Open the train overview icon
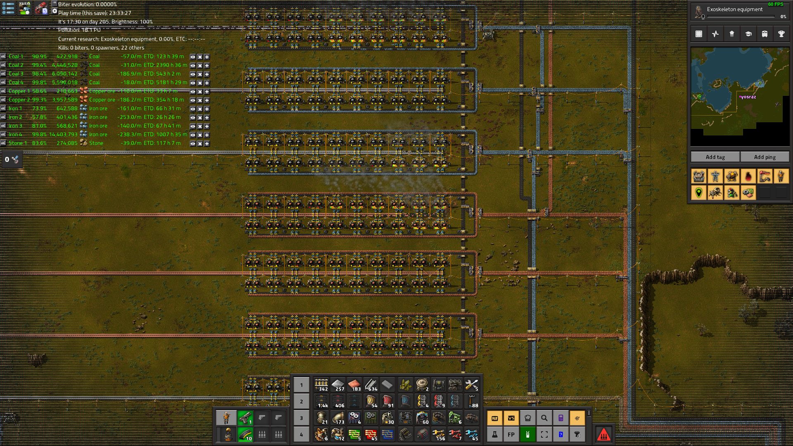Viewport: 793px width, 446px height. tap(765, 34)
